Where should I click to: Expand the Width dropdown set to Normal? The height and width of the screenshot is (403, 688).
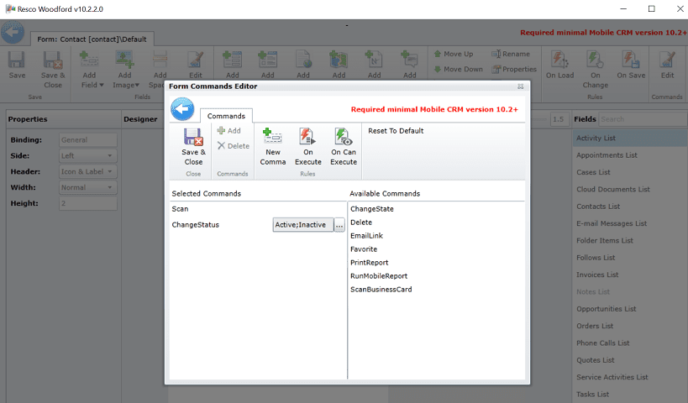(x=87, y=187)
